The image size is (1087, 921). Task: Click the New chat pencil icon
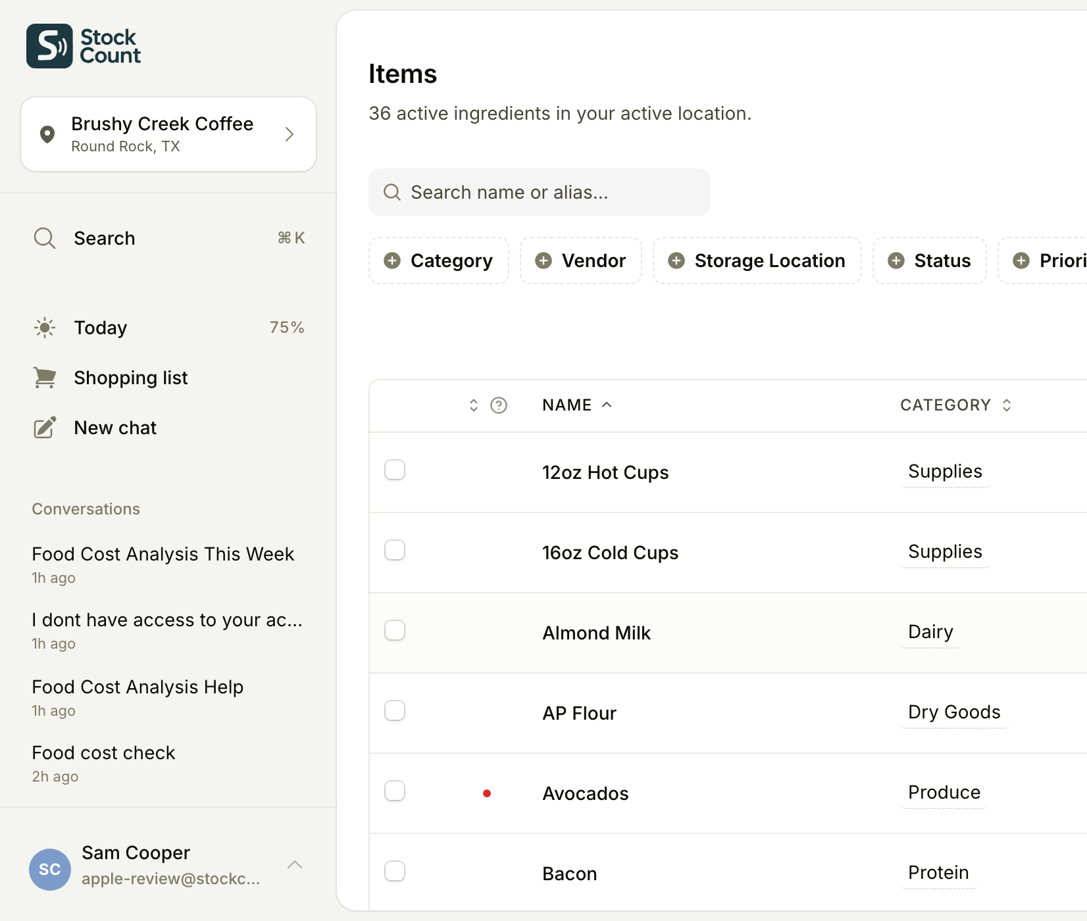coord(45,428)
